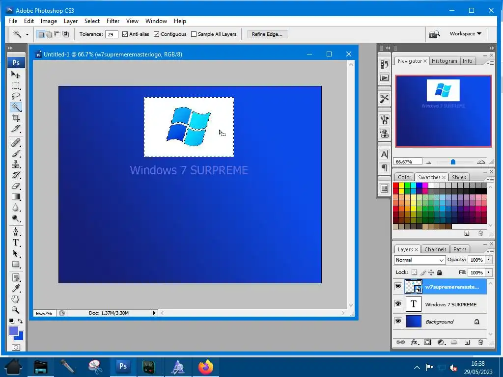The height and width of the screenshot is (377, 503).
Task: Toggle lock position in Layers panel
Action: click(x=431, y=272)
